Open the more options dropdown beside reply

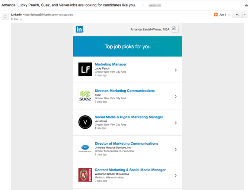[245, 15]
